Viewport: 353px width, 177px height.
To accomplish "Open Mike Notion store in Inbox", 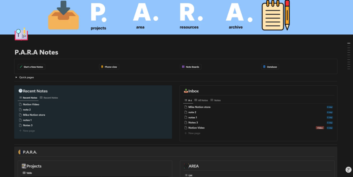I will [x=200, y=107].
